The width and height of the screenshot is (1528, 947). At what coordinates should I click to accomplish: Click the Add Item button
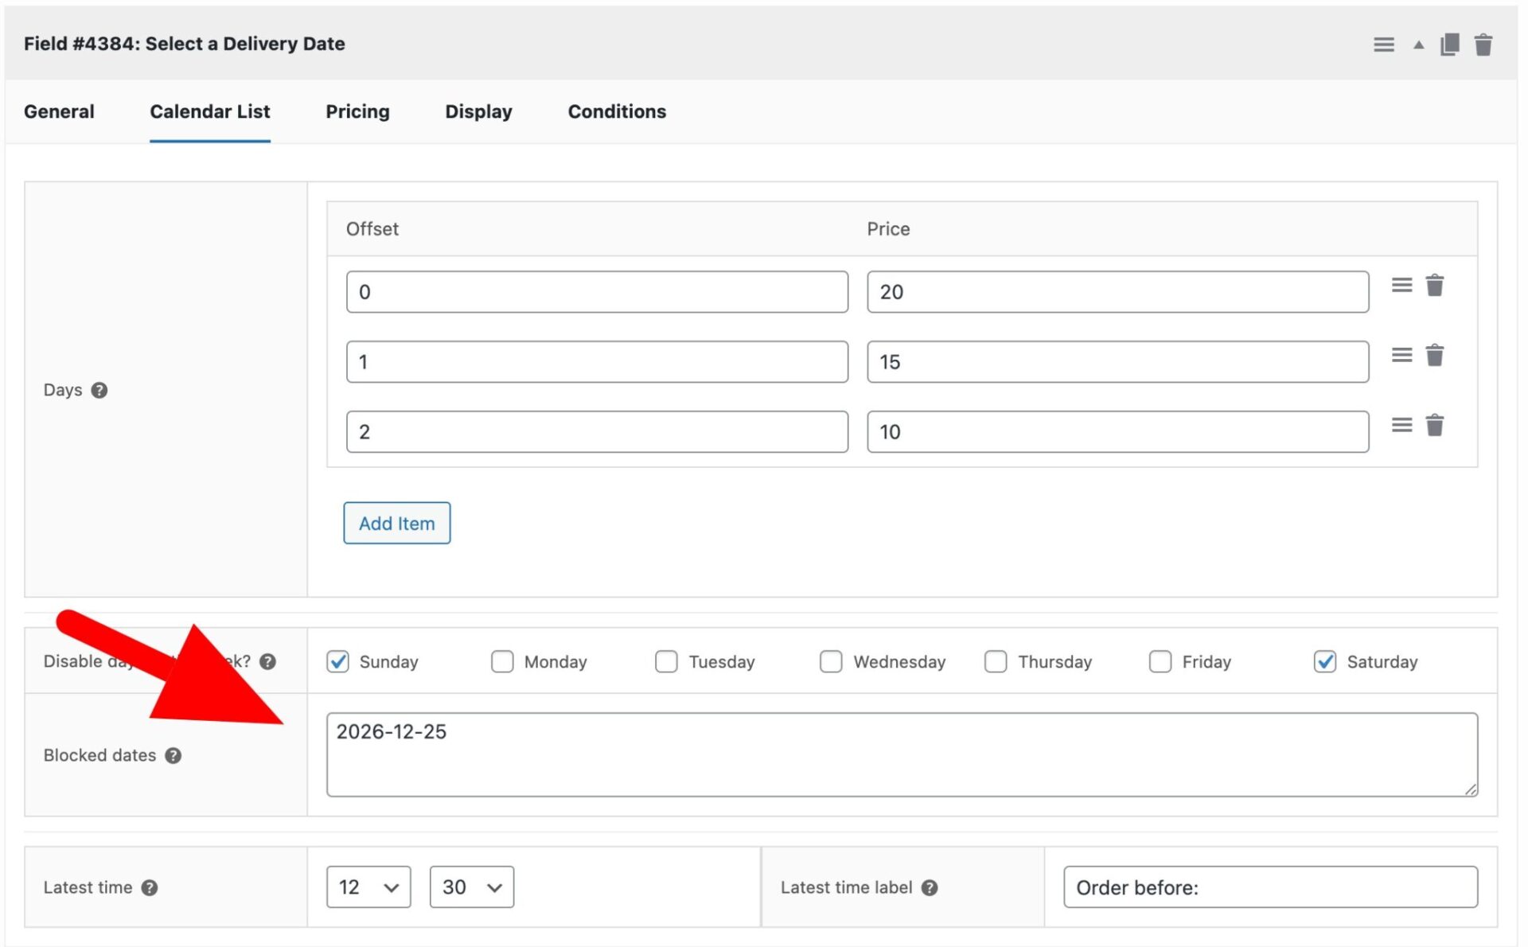(x=396, y=523)
